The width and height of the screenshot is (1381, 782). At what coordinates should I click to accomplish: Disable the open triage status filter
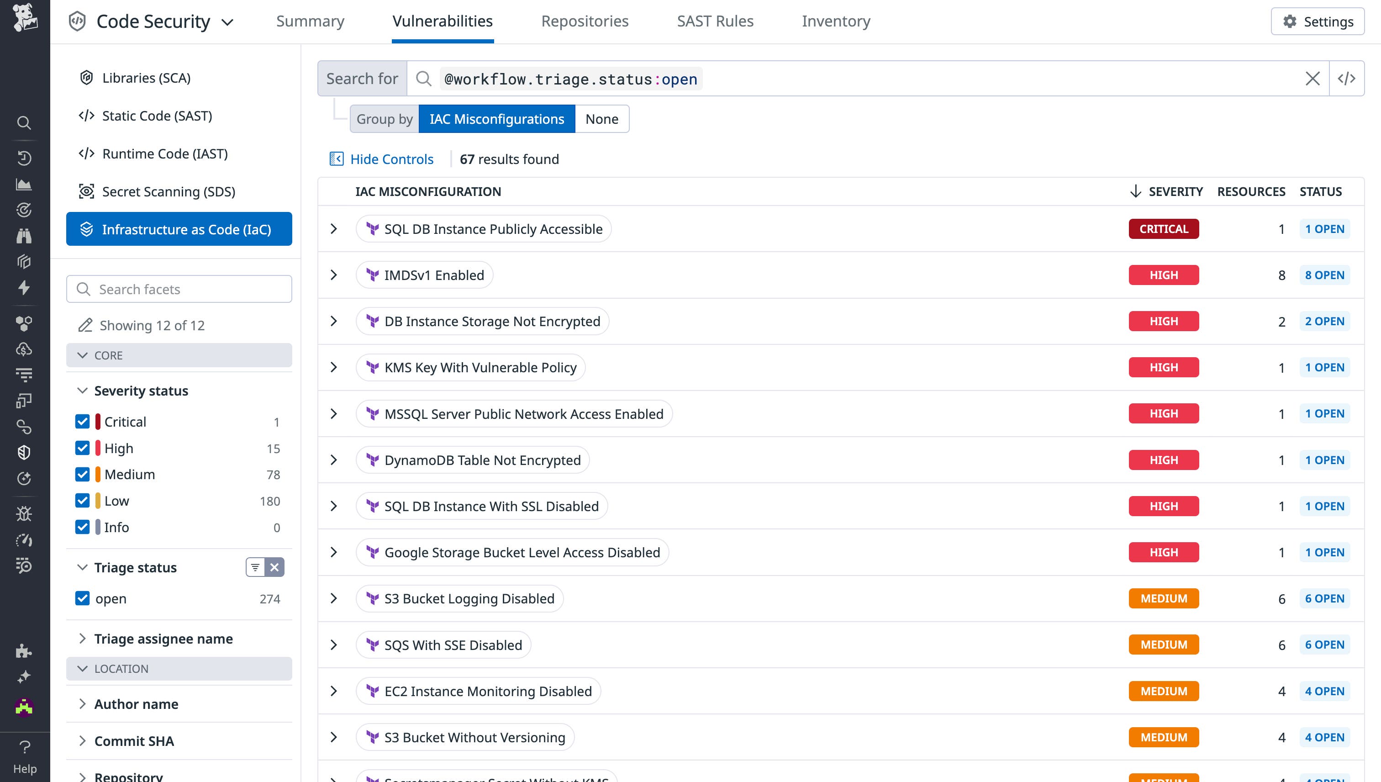pos(83,598)
